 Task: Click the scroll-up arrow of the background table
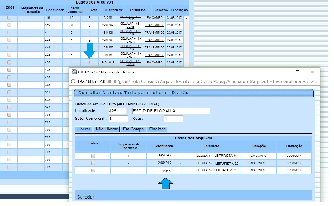click(186, 18)
